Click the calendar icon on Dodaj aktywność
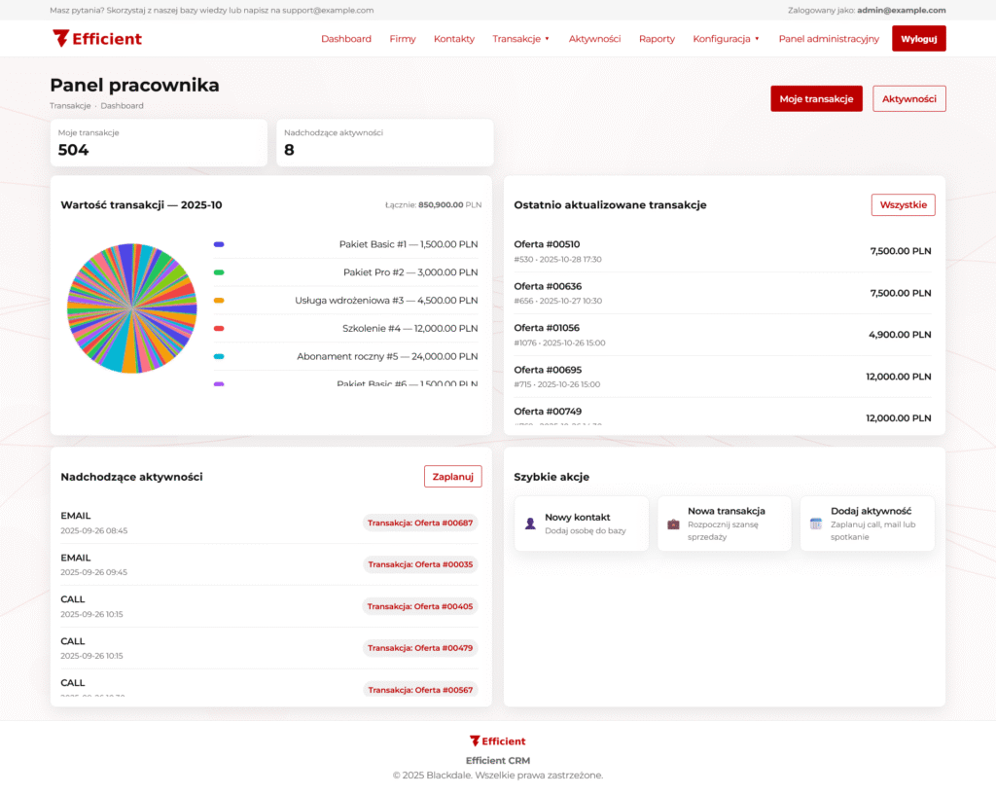Image resolution: width=996 pixels, height=795 pixels. pos(816,524)
